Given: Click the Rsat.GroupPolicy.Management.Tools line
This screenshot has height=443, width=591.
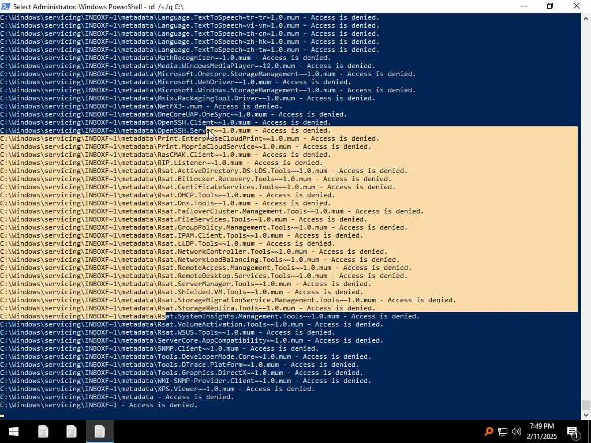Looking at the screenshot, I should pyautogui.click(x=204, y=227).
